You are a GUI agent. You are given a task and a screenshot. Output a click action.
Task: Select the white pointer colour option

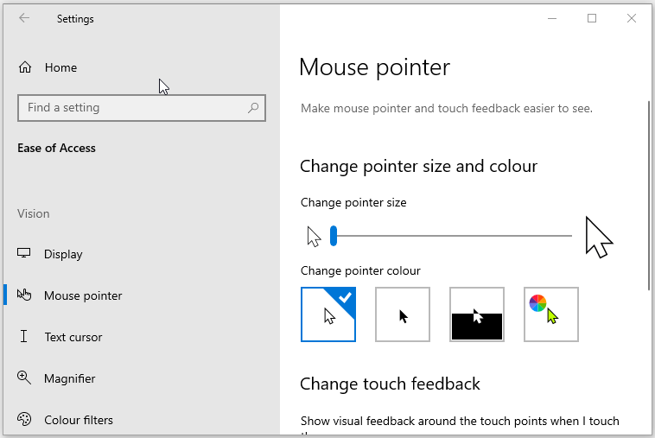click(x=328, y=314)
